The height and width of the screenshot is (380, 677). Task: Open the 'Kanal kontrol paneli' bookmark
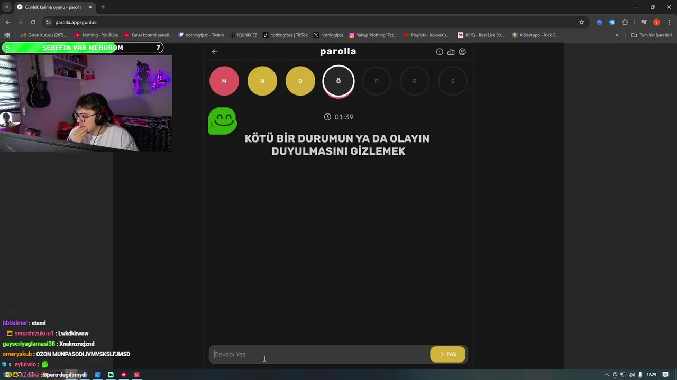148,35
